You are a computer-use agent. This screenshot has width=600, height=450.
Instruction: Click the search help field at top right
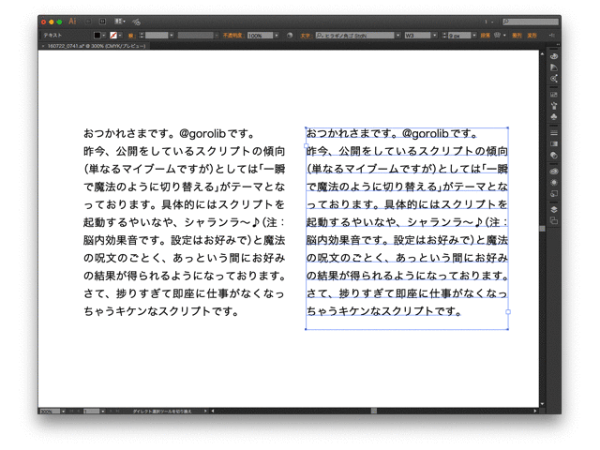coord(531,22)
